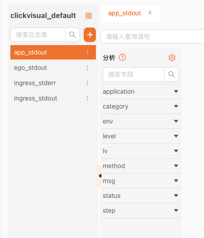Image resolution: width=204 pixels, height=238 pixels.
Task: Open the app_stdout three-dot menu
Action: point(87,52)
